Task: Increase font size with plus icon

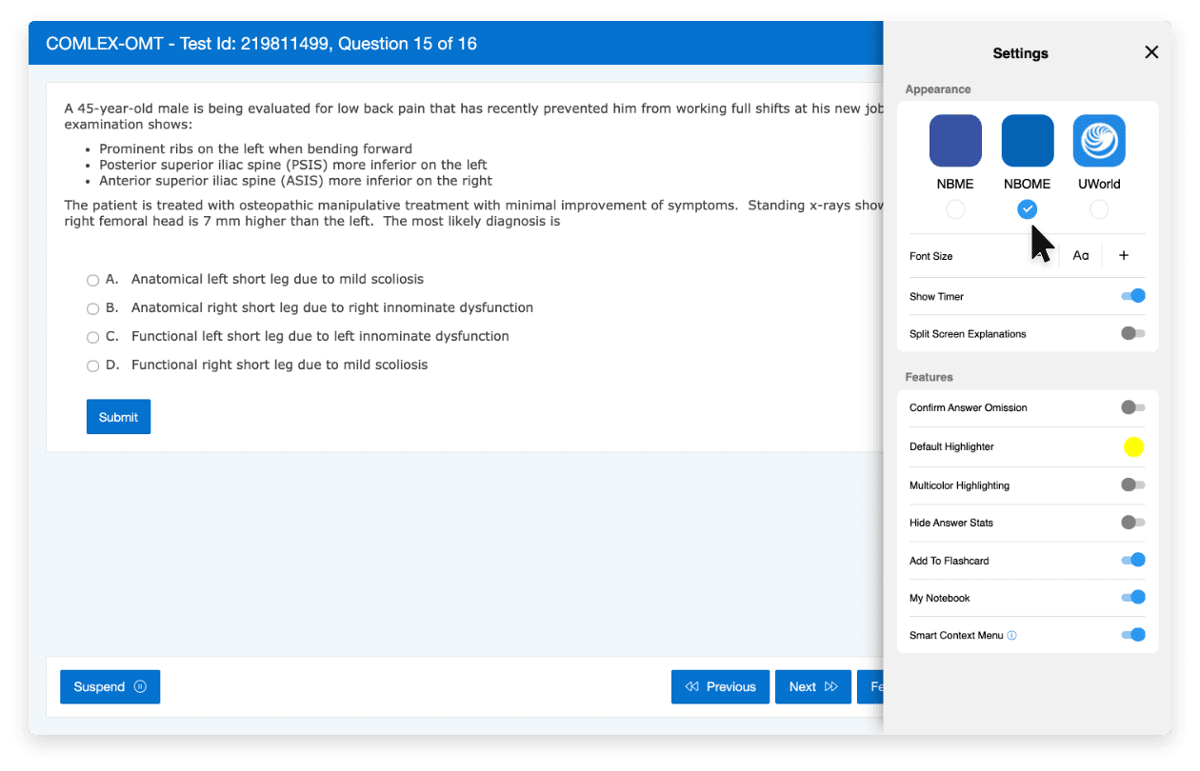Action: [x=1124, y=255]
